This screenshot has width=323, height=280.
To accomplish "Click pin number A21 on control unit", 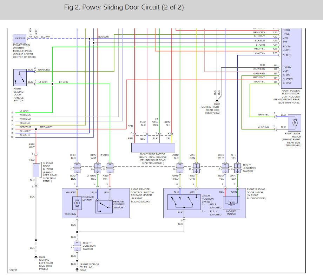I will click(275, 33).
